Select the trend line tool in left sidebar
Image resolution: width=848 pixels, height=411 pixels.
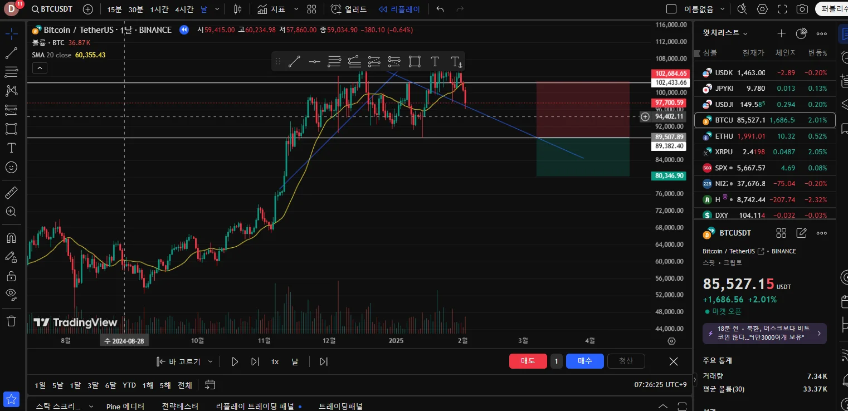(11, 53)
